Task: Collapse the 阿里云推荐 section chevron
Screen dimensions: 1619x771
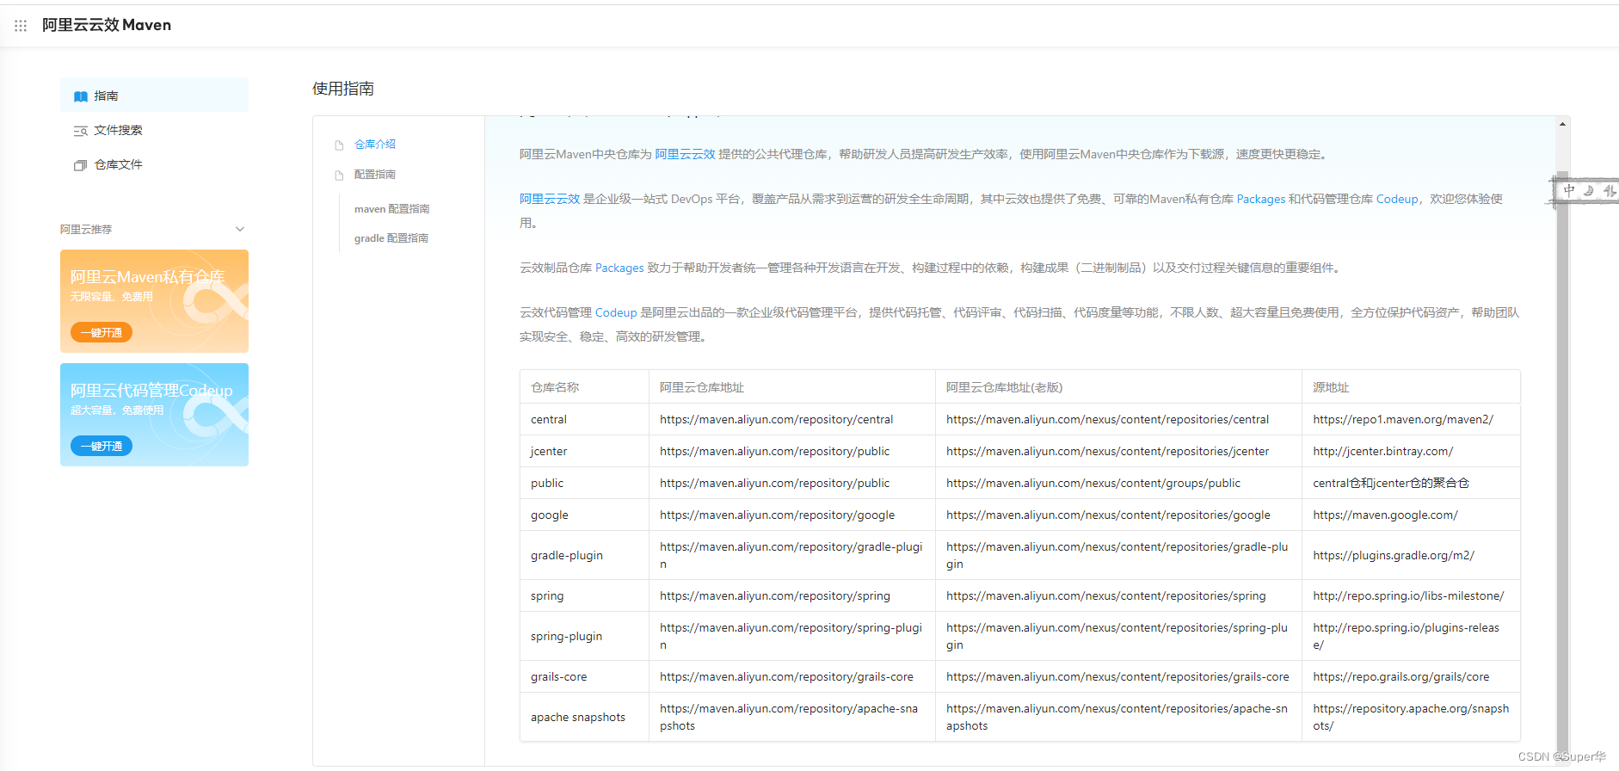Action: point(240,229)
